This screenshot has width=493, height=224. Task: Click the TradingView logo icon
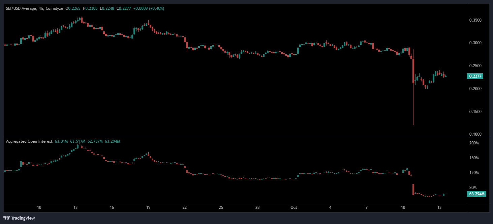[7, 218]
